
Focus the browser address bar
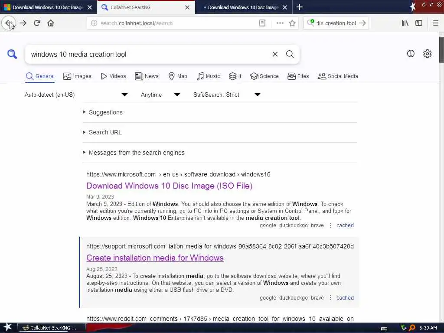point(178,23)
